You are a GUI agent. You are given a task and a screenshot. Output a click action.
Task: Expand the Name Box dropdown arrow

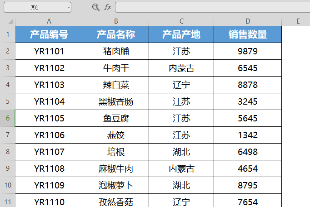[69, 8]
